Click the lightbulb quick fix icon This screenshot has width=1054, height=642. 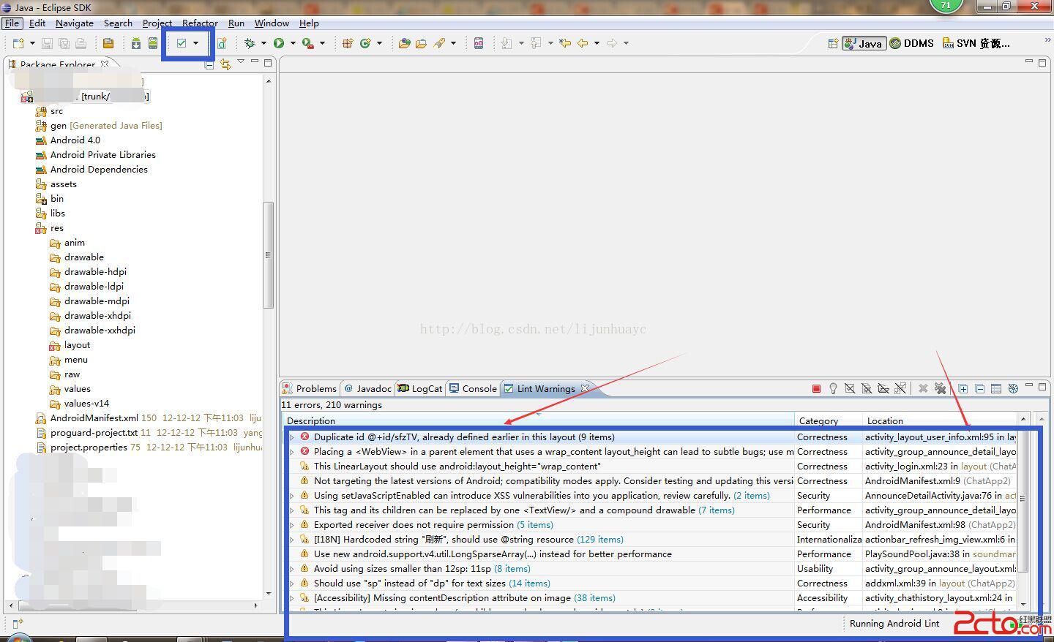click(833, 388)
